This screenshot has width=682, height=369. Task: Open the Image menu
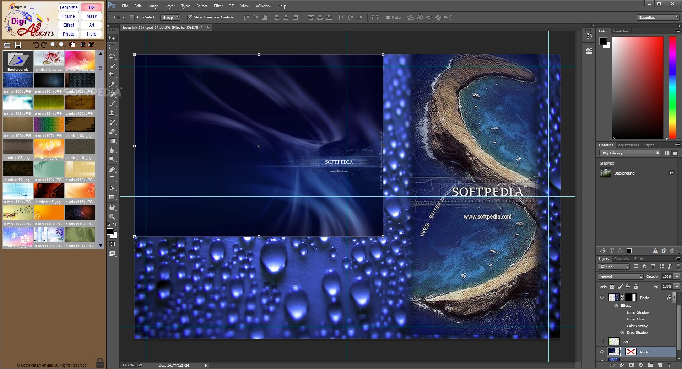click(153, 6)
